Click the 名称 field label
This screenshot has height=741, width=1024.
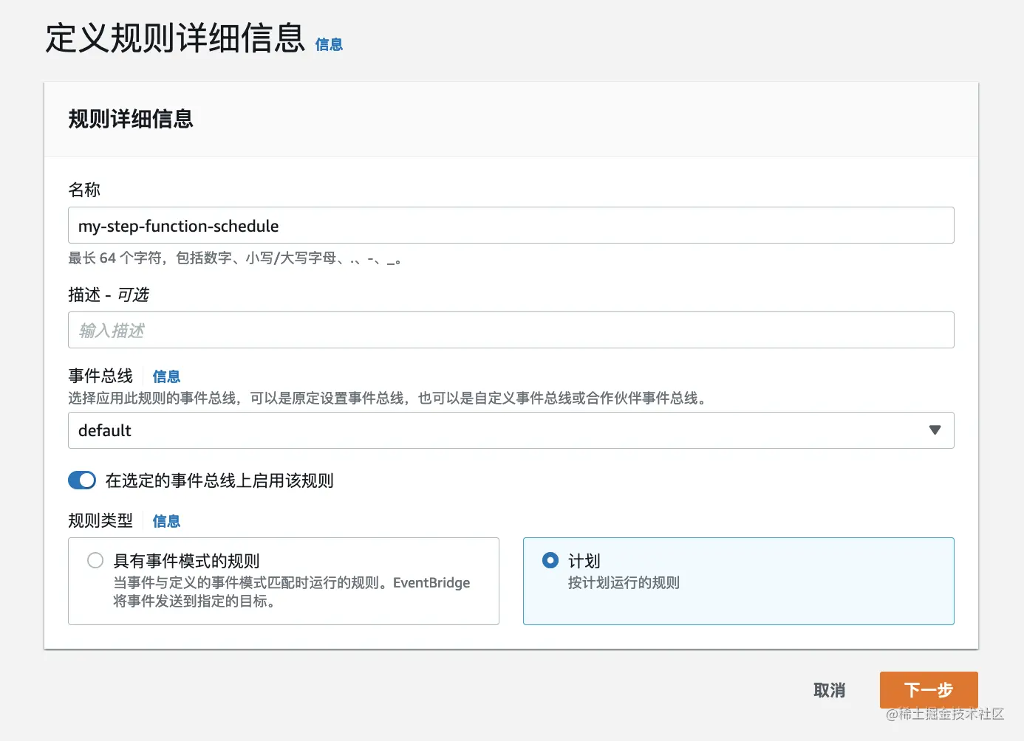tap(84, 190)
